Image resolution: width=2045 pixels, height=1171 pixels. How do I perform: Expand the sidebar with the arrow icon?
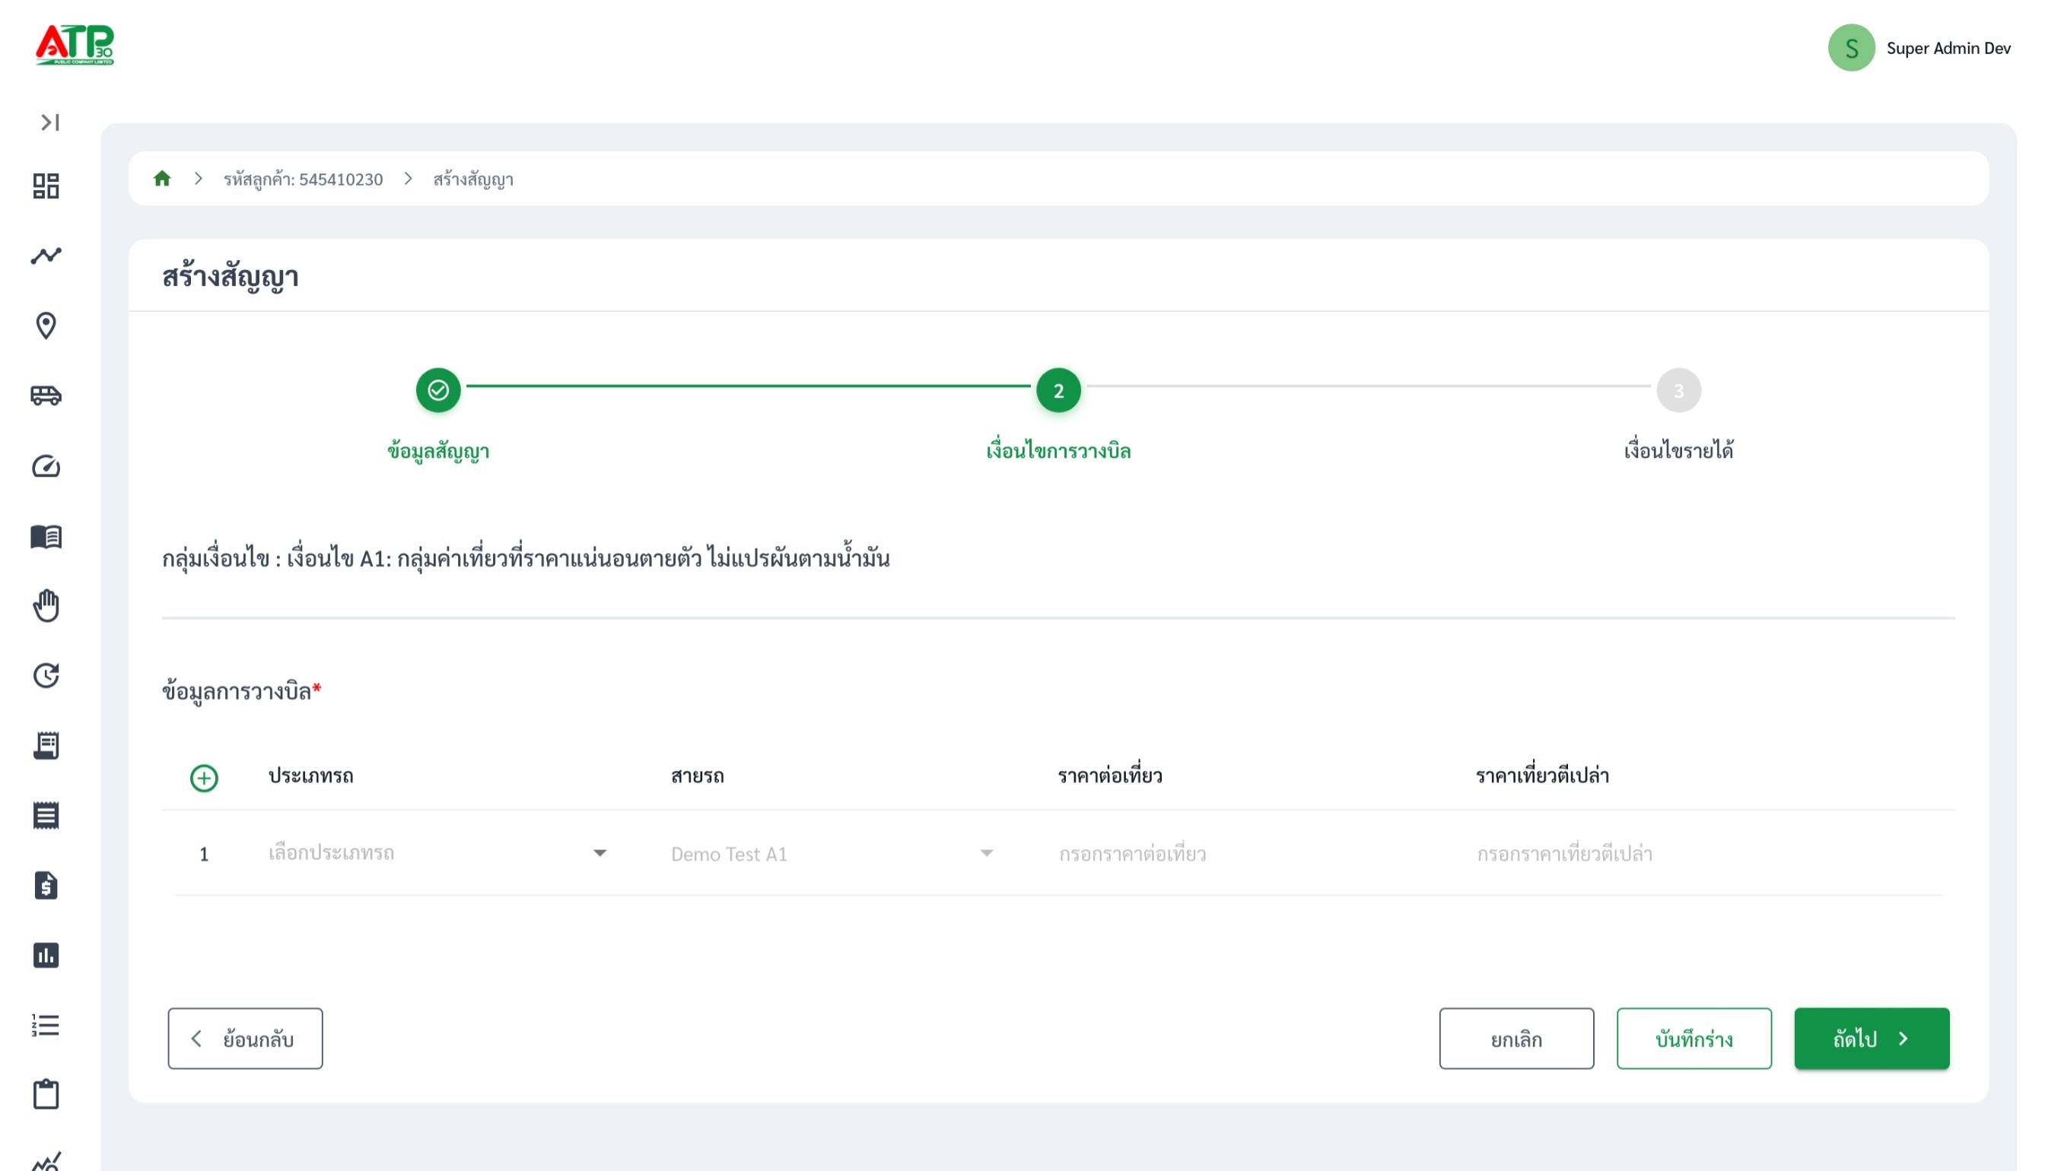(50, 122)
